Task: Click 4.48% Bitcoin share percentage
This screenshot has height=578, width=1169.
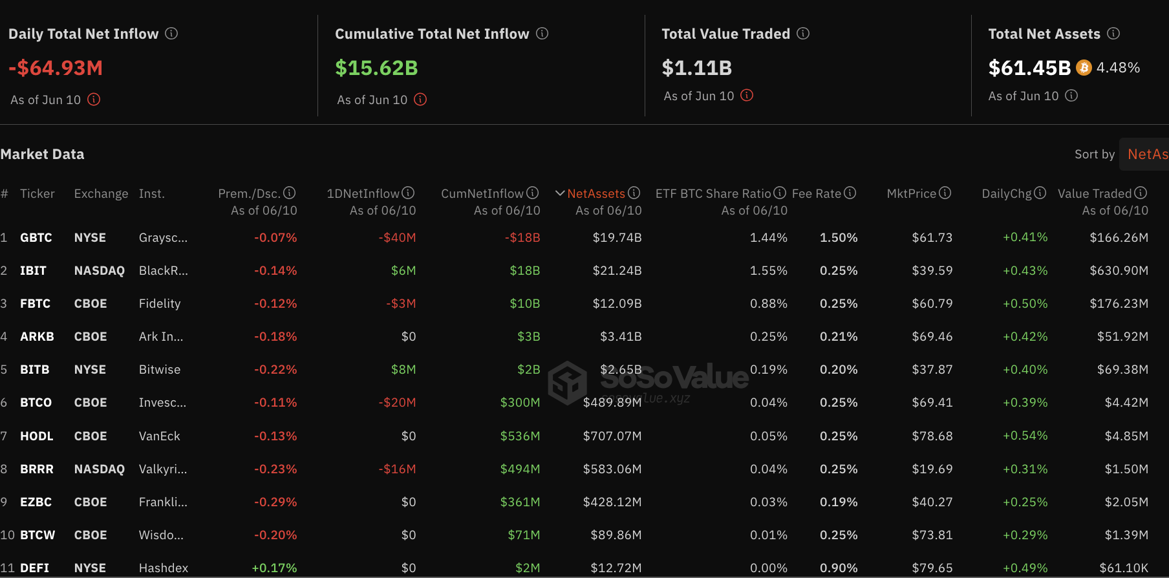Action: pyautogui.click(x=1118, y=67)
